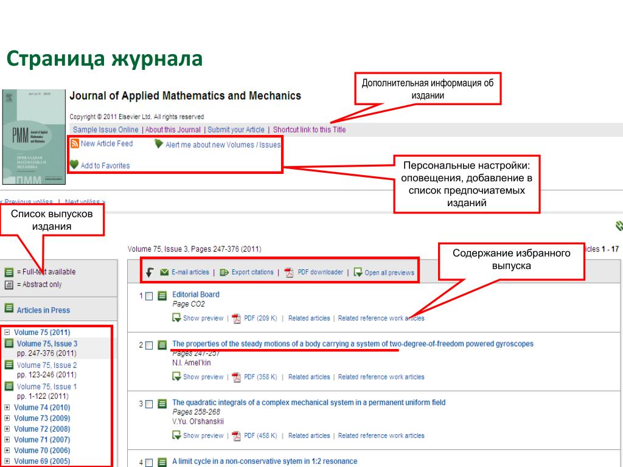Expand Volume 73 (2009) node

(7, 418)
